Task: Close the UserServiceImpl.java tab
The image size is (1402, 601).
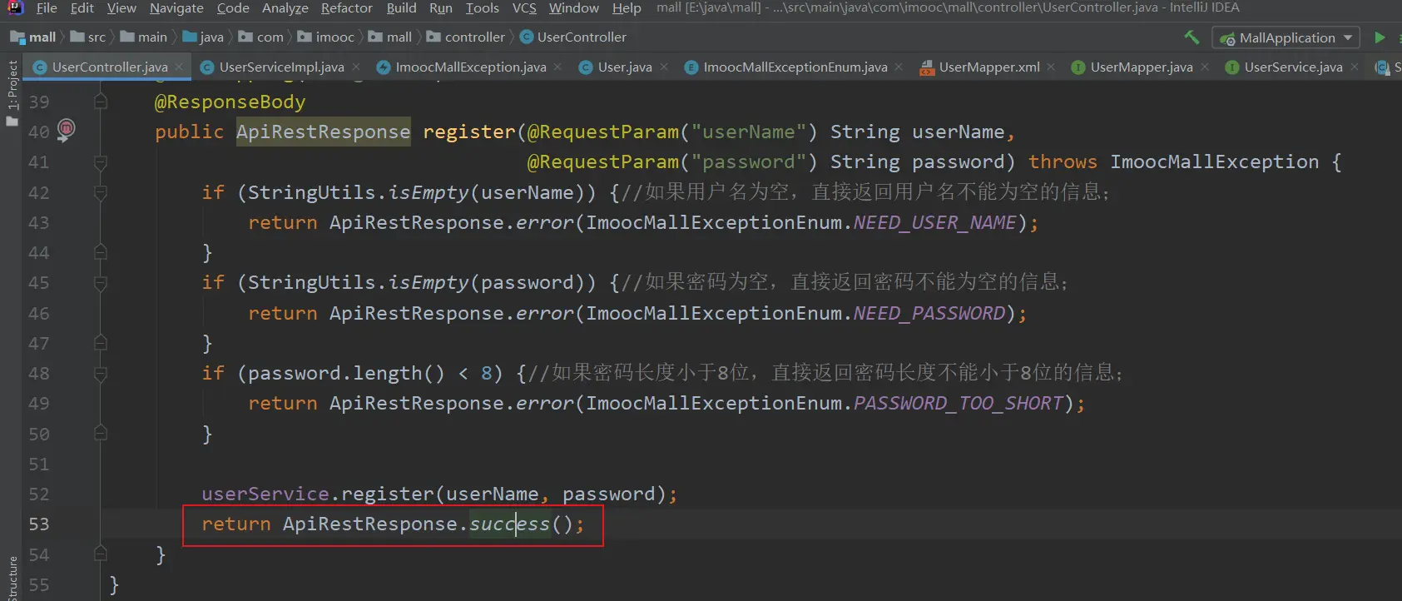Action: (356, 67)
